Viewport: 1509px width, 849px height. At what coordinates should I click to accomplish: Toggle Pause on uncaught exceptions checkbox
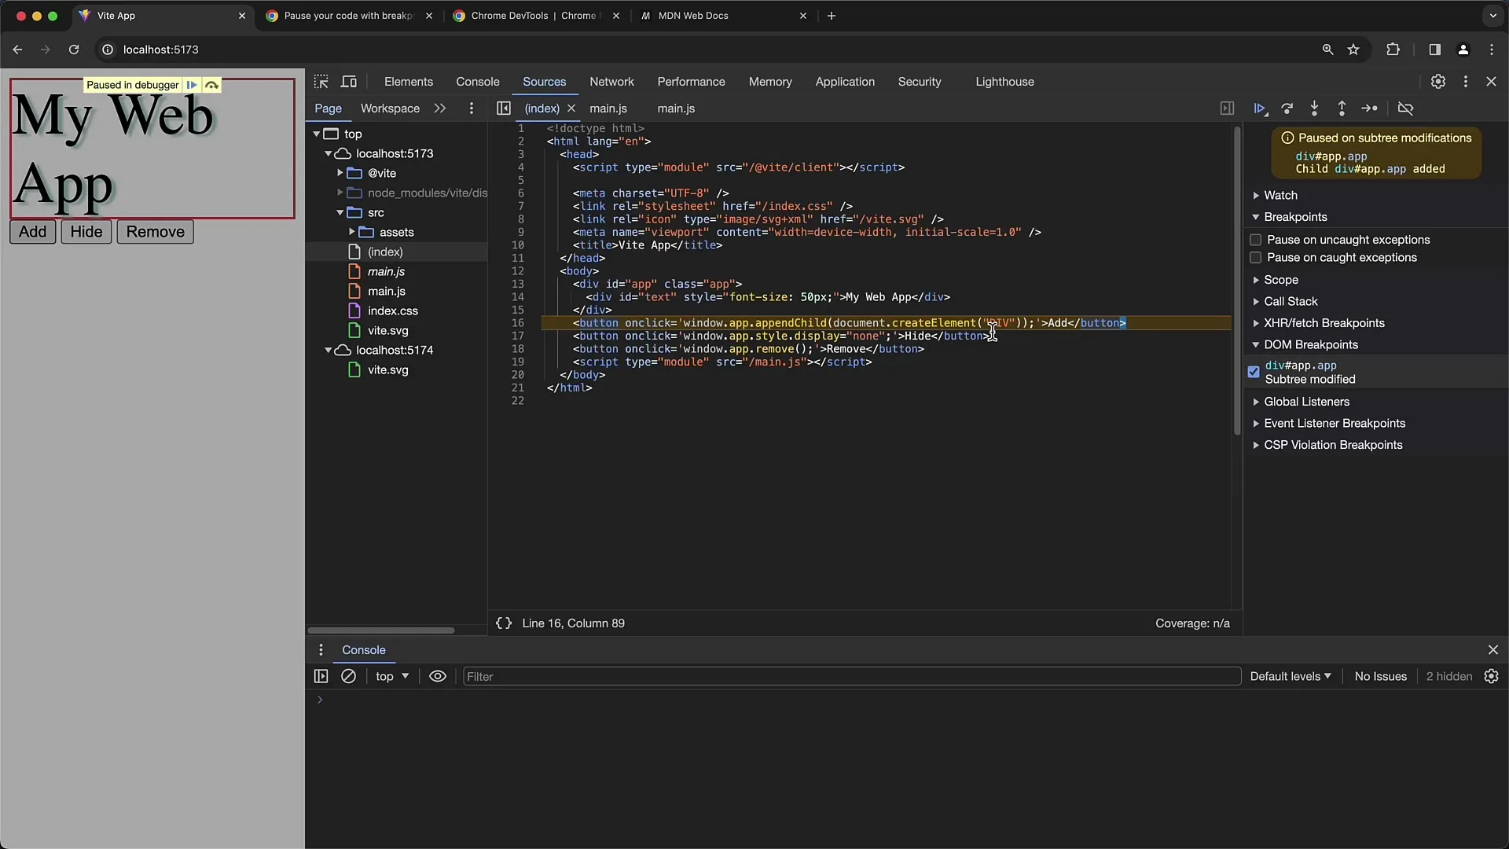[x=1255, y=240]
